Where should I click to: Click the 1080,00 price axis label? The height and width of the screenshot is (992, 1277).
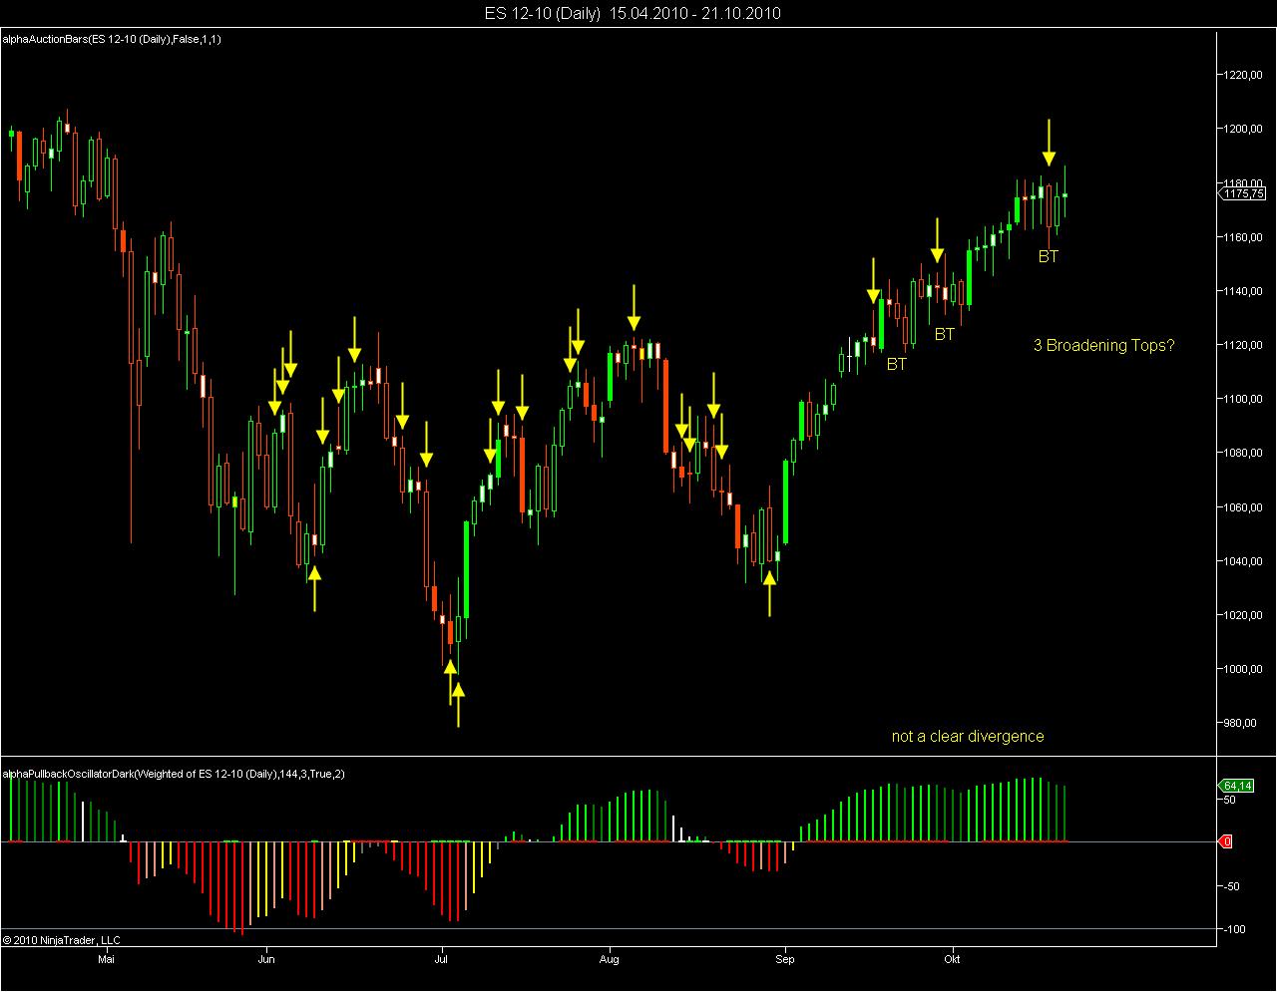(x=1244, y=453)
